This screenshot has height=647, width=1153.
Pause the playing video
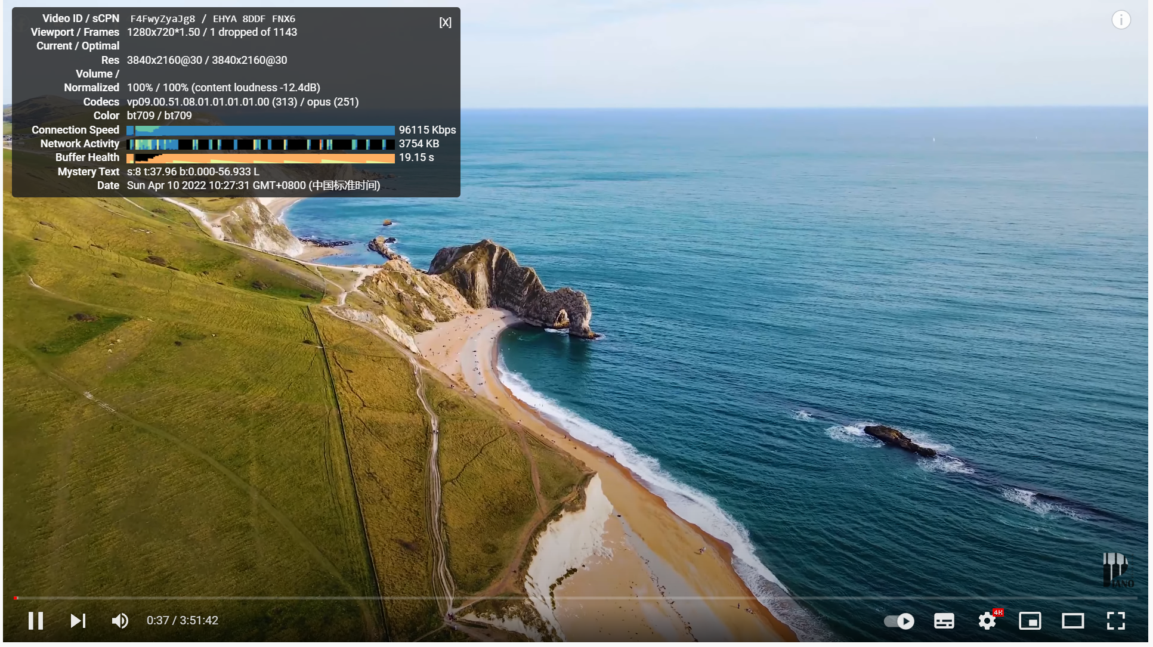[36, 620]
